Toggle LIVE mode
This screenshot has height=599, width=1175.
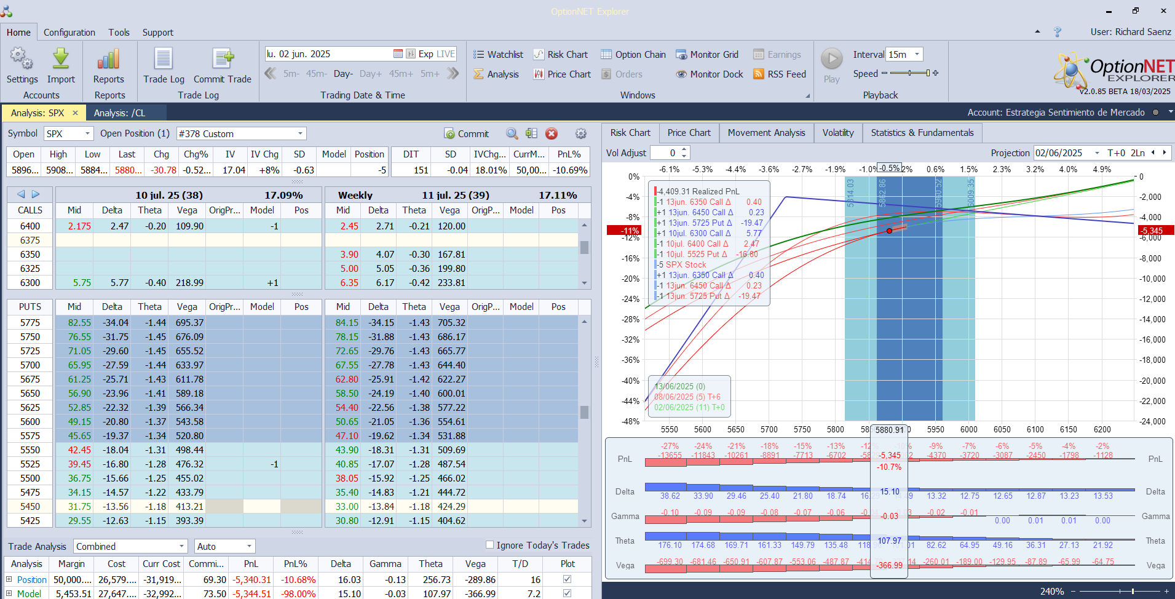tap(446, 54)
